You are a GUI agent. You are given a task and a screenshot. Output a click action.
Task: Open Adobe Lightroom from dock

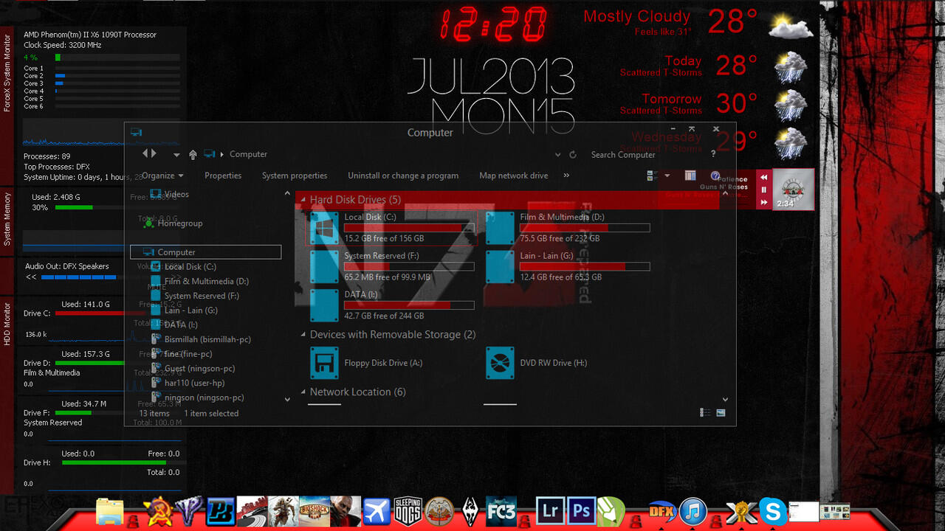tap(549, 511)
